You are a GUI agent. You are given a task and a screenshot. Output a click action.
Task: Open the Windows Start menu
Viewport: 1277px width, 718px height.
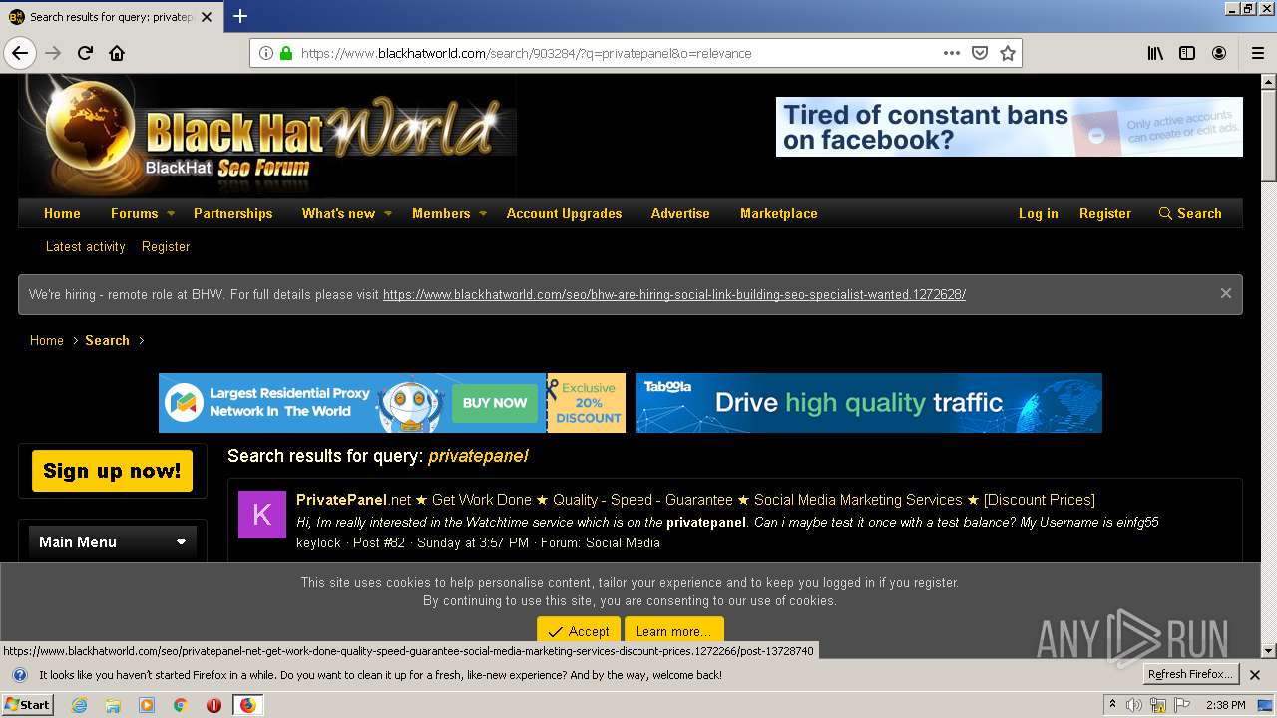[27, 705]
